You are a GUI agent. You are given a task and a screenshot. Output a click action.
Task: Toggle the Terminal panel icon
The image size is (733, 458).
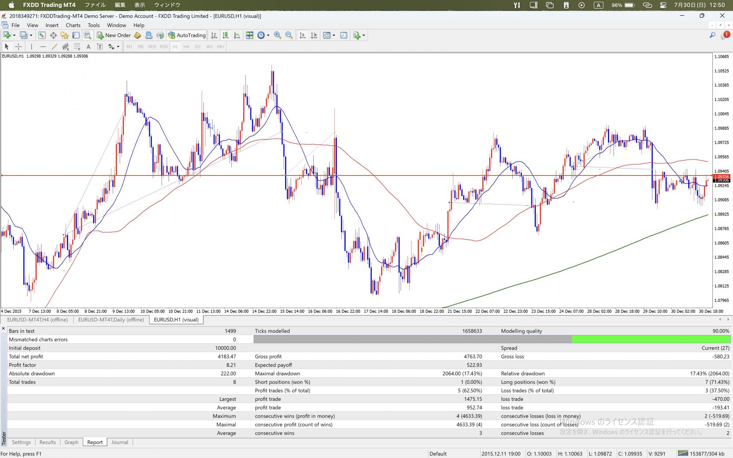(76, 35)
